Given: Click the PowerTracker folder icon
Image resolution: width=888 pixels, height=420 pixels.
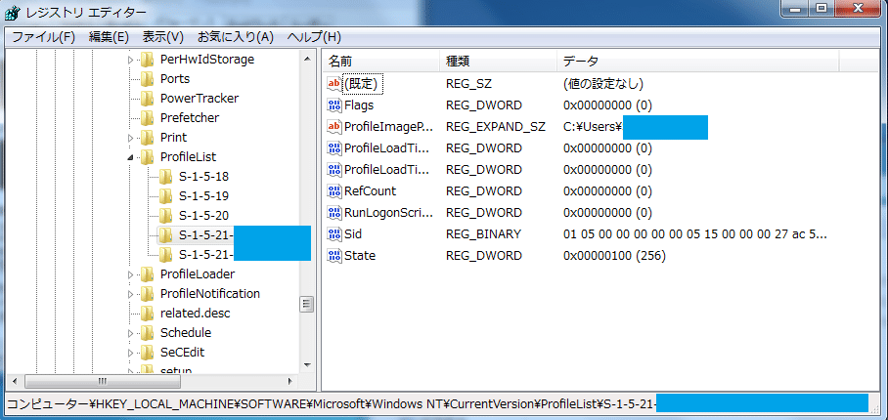Looking at the screenshot, I should pos(148,99).
